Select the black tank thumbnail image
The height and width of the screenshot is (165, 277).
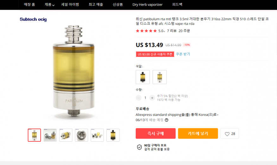[113, 135]
